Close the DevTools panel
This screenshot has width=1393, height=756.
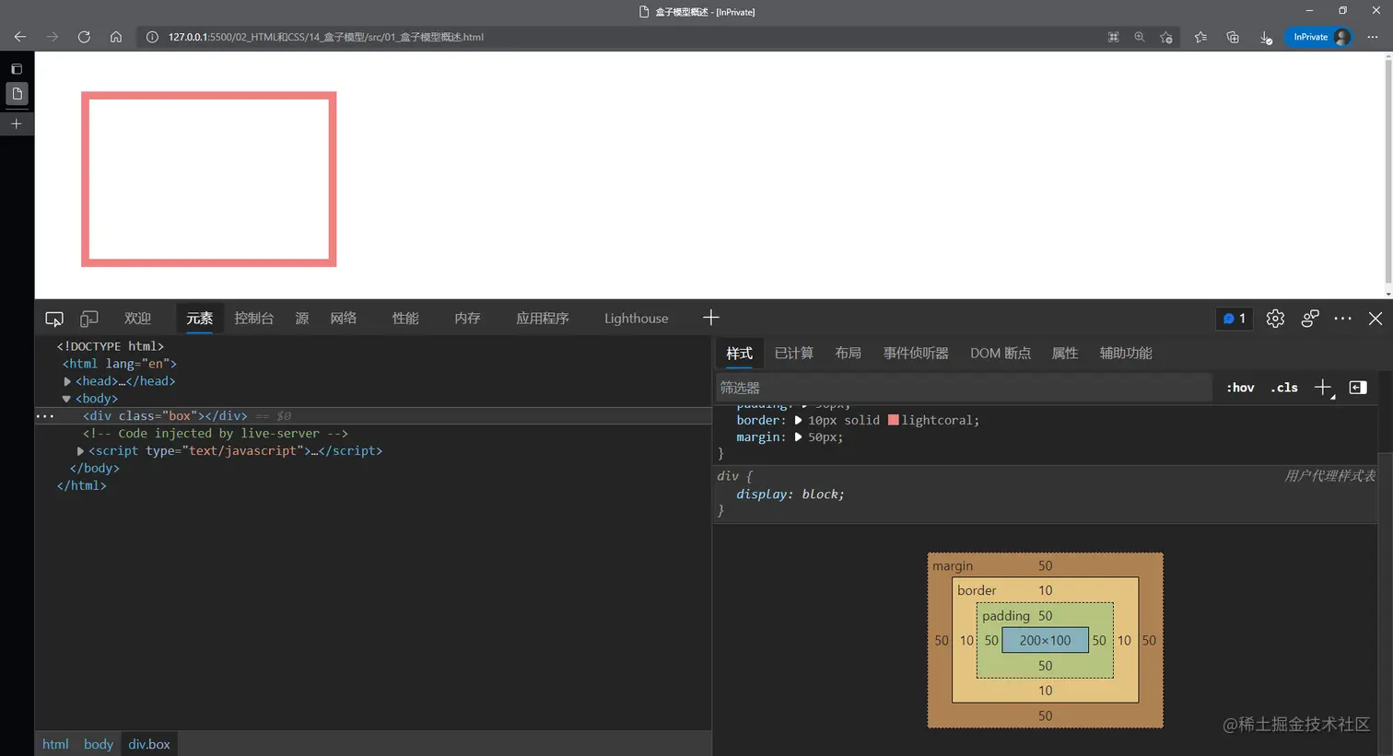pos(1375,319)
